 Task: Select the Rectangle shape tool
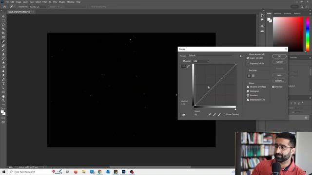pos(3,92)
